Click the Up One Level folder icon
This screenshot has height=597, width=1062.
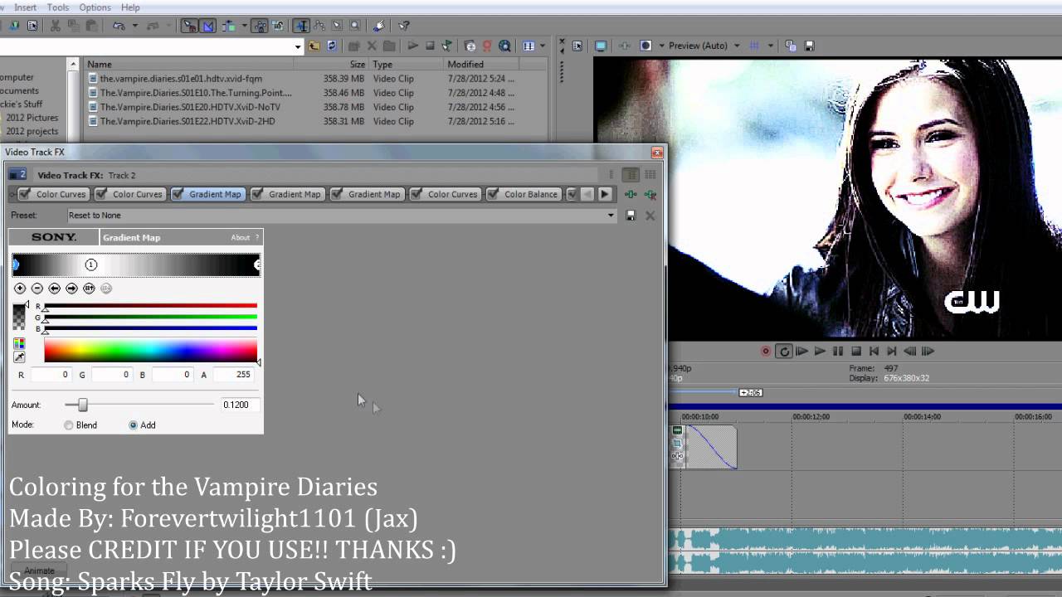[x=314, y=46]
